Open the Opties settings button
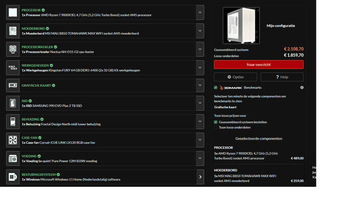Viewport: 355px width, 199px height. pyautogui.click(x=236, y=77)
